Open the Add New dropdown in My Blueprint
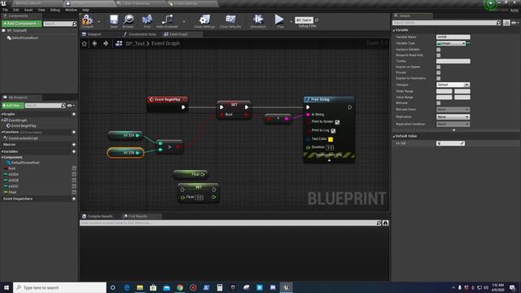Image resolution: width=521 pixels, height=293 pixels. (x=13, y=106)
